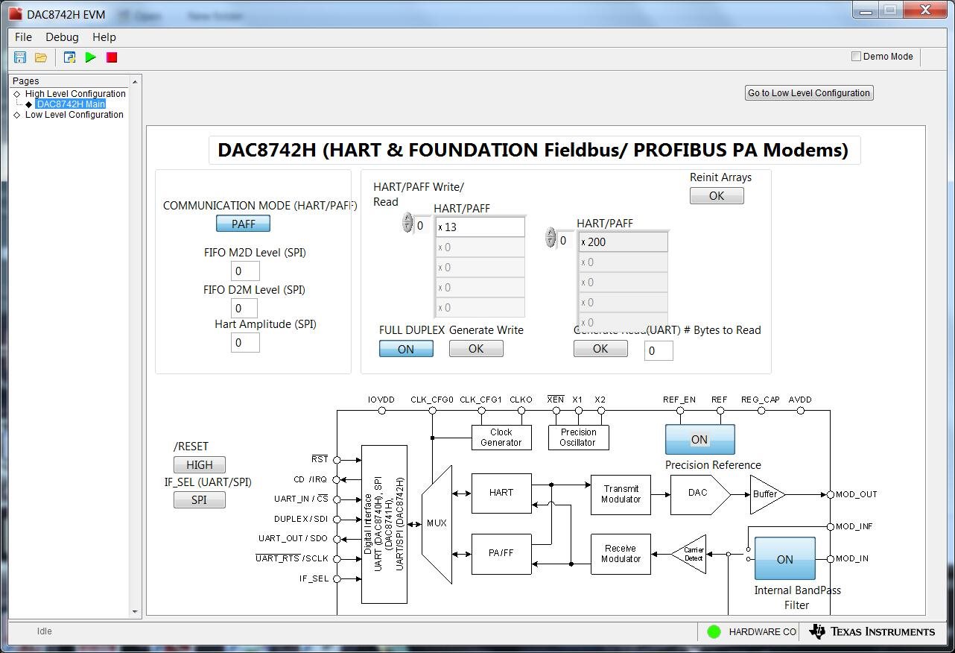The image size is (955, 653).
Task: Click the MOD_OUT pin label
Action: pyautogui.click(x=856, y=494)
